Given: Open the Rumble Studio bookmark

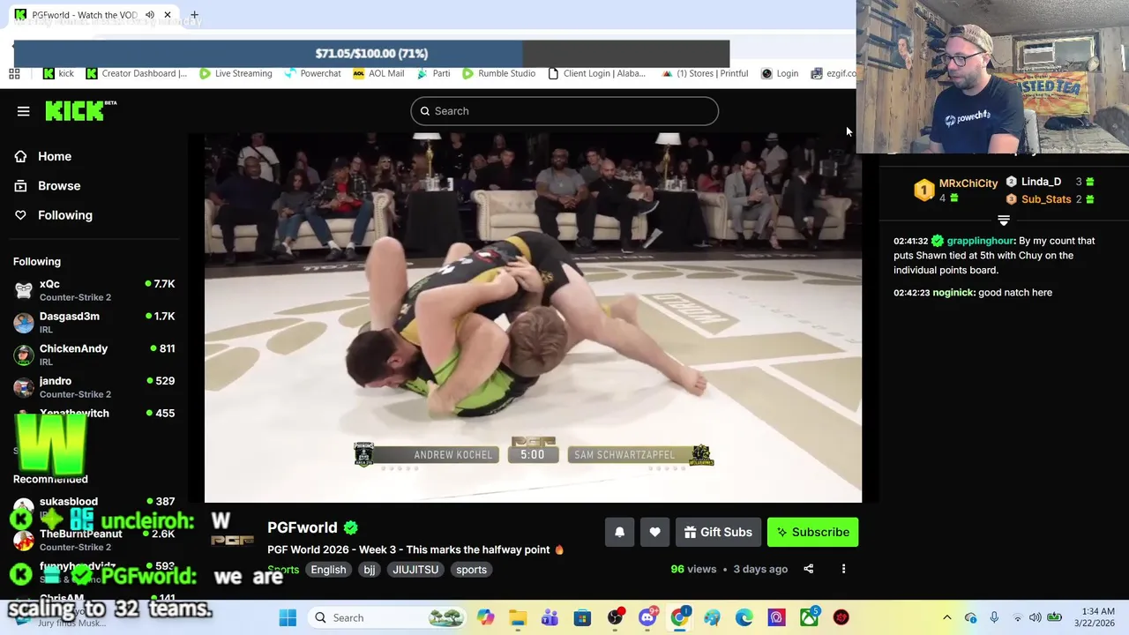Looking at the screenshot, I should [x=498, y=73].
